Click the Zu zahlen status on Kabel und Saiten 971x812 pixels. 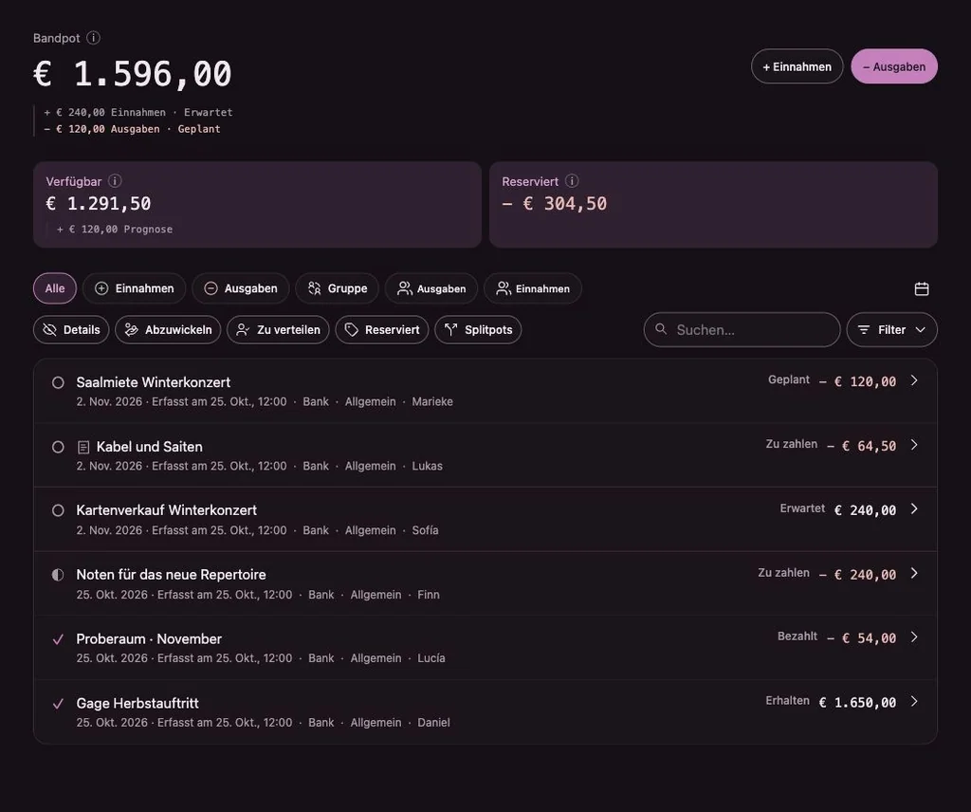coord(792,444)
